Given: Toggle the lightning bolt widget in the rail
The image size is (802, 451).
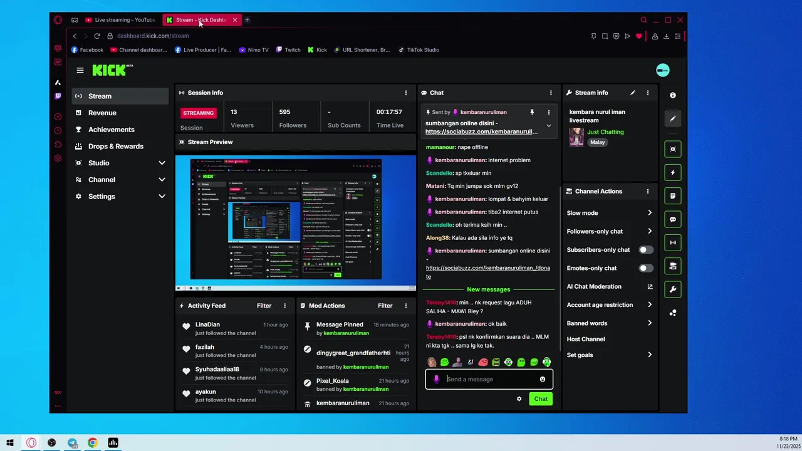Looking at the screenshot, I should click(673, 172).
